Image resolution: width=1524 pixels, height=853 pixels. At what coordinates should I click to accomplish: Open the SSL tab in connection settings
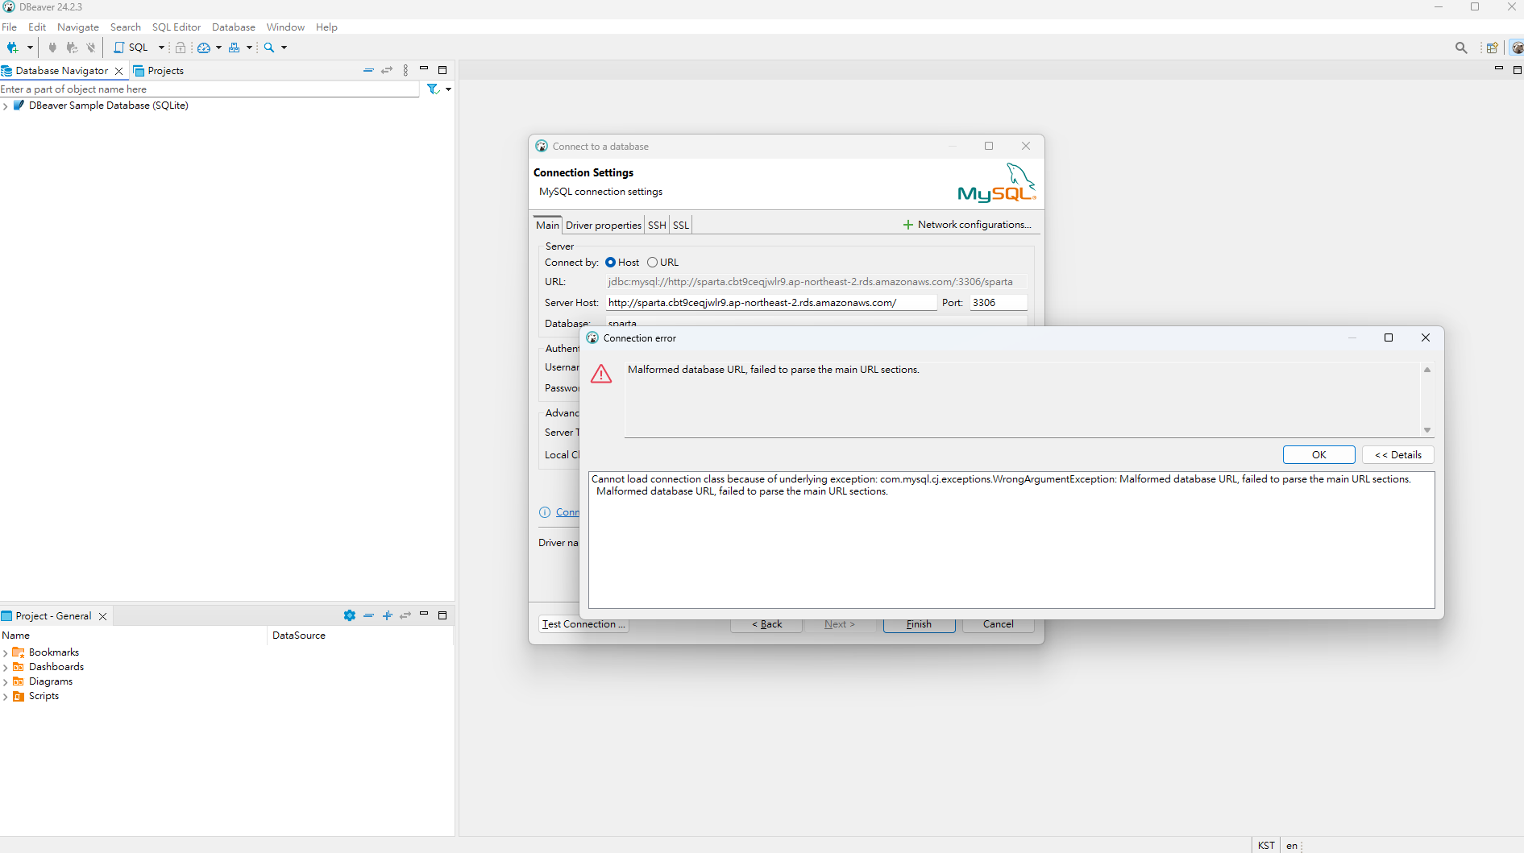pos(681,226)
